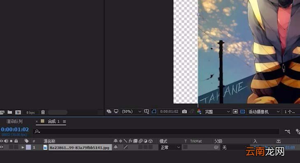Screen dimensions: 300x163
Task: Open the 正常 blend mode dropdown
Action: click(x=170, y=147)
